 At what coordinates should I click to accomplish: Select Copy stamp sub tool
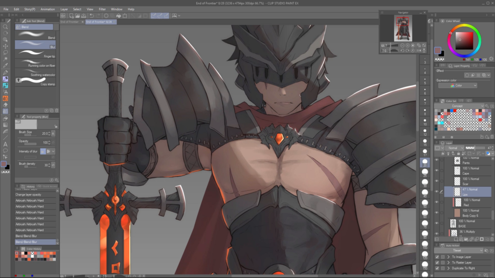pos(35,82)
